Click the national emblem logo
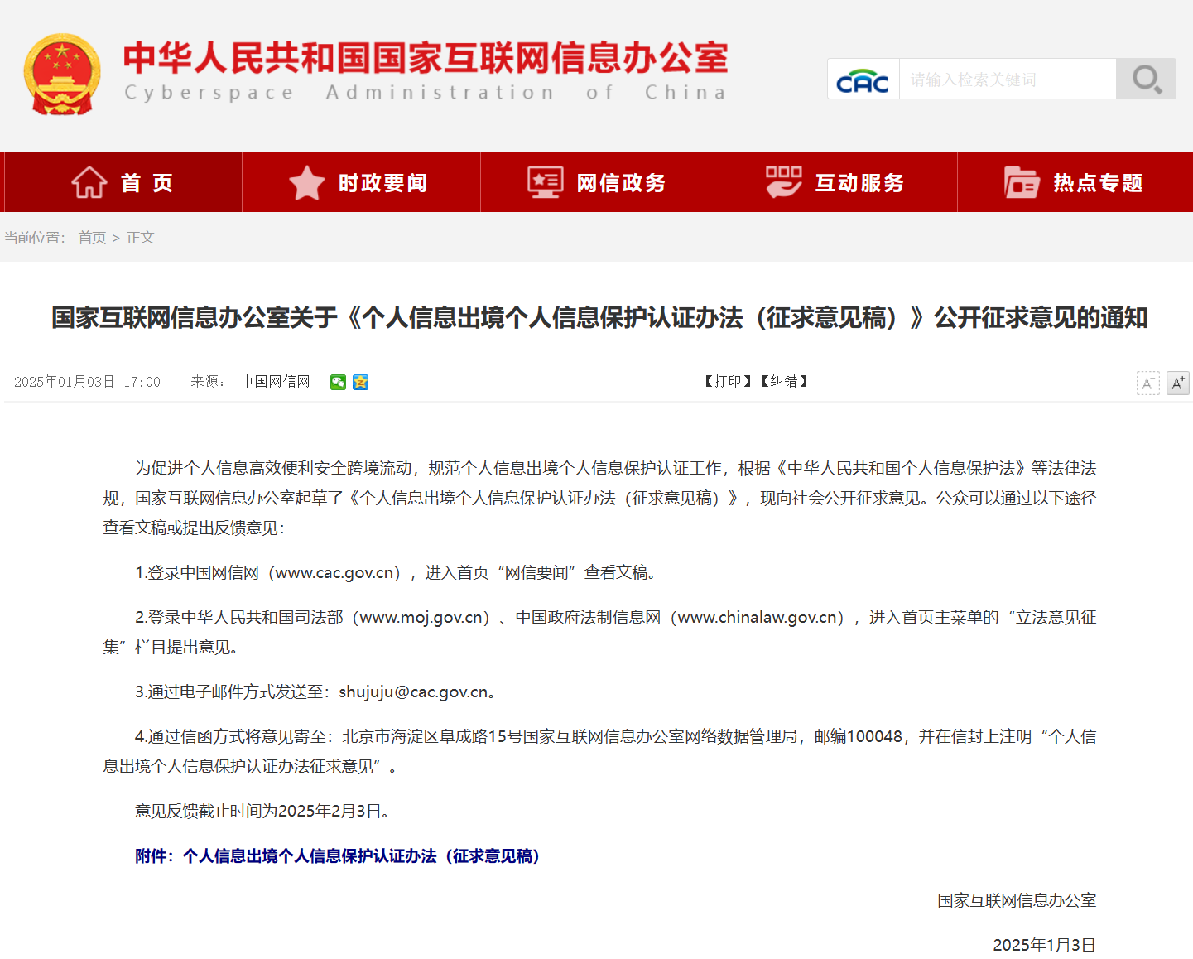Image resolution: width=1193 pixels, height=959 pixels. click(x=62, y=75)
